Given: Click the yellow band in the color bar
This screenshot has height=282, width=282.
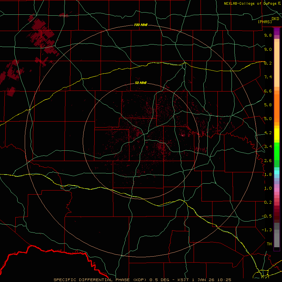Looking at the screenshot, I should [277, 134].
